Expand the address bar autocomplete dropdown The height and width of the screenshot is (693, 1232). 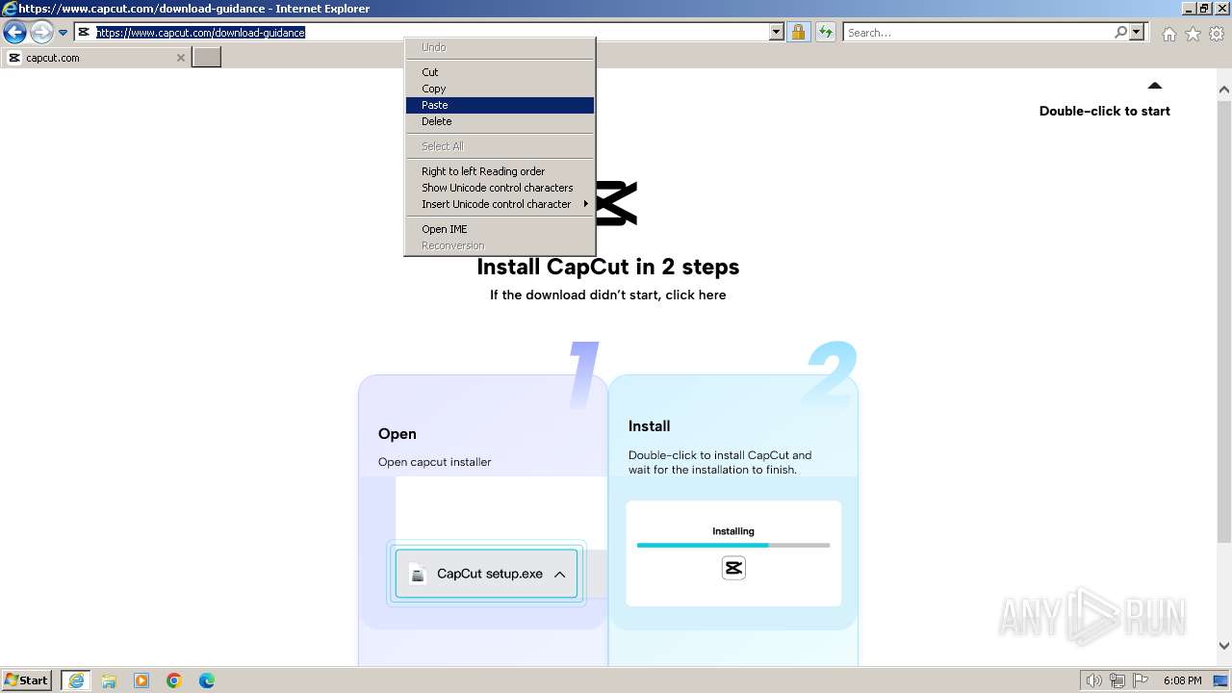tap(777, 33)
